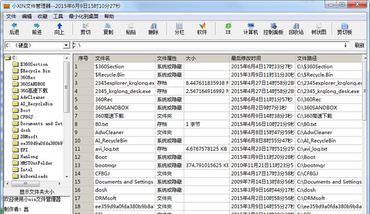Click the 剪切 cut toolbar icon
Image resolution: width=370 pixels, height=214 pixels.
point(86,25)
